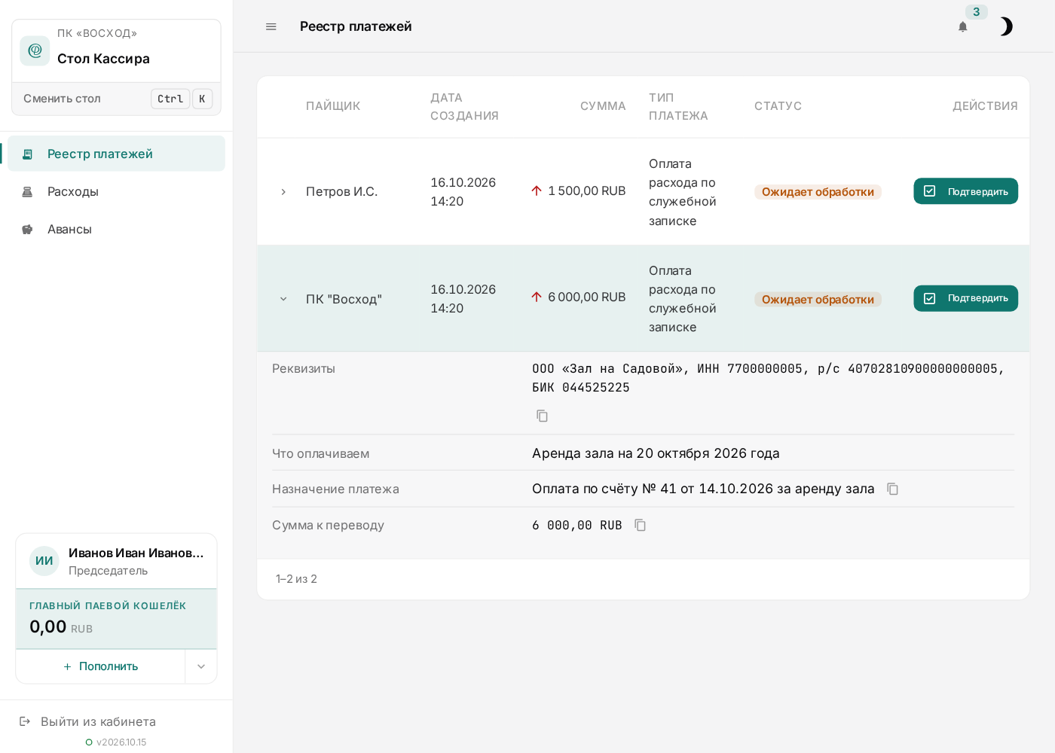The width and height of the screenshot is (1055, 753).
Task: Open notifications bell with badge 3
Action: (x=963, y=26)
